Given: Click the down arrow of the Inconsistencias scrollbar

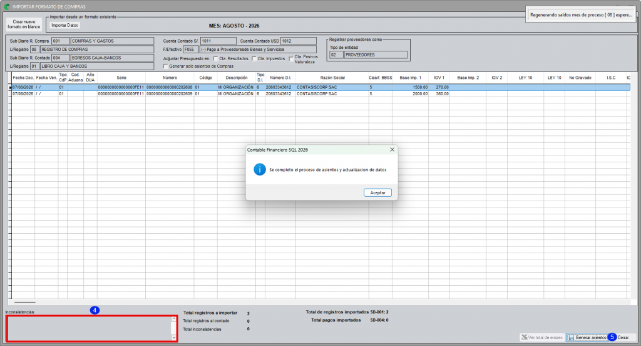Looking at the screenshot, I should [174, 338].
